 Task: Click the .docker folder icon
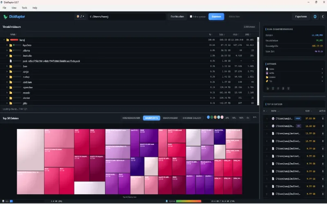tap(11, 98)
